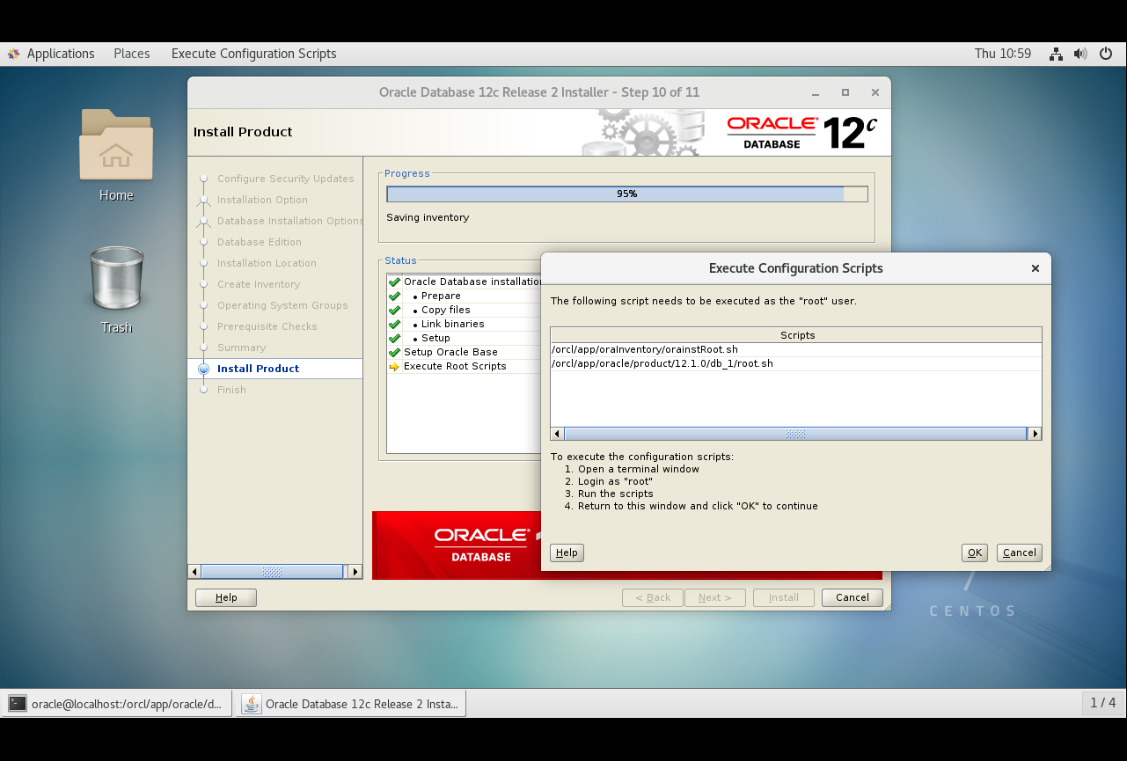Click Help in the configuration scripts dialog
Screen dimensions: 1127x761
pyautogui.click(x=567, y=552)
